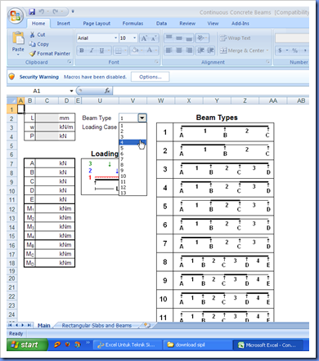
Task: Open the Clipboard dialog launcher
Action: (70, 62)
